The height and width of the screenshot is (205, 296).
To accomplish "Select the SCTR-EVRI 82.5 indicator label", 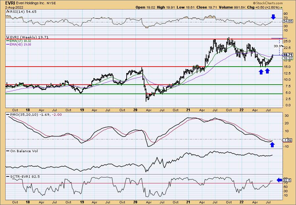I will click(25, 176).
